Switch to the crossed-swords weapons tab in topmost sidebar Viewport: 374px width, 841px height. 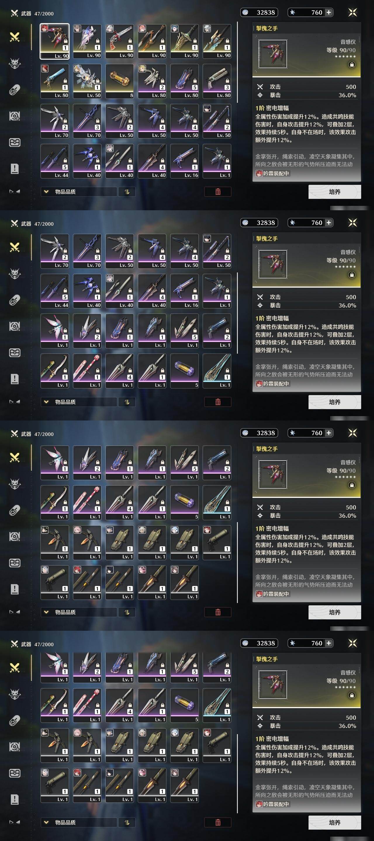15,37
